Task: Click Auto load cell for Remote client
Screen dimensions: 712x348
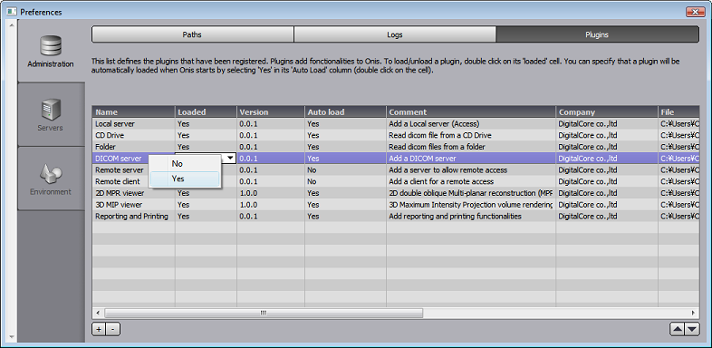Action: click(345, 182)
